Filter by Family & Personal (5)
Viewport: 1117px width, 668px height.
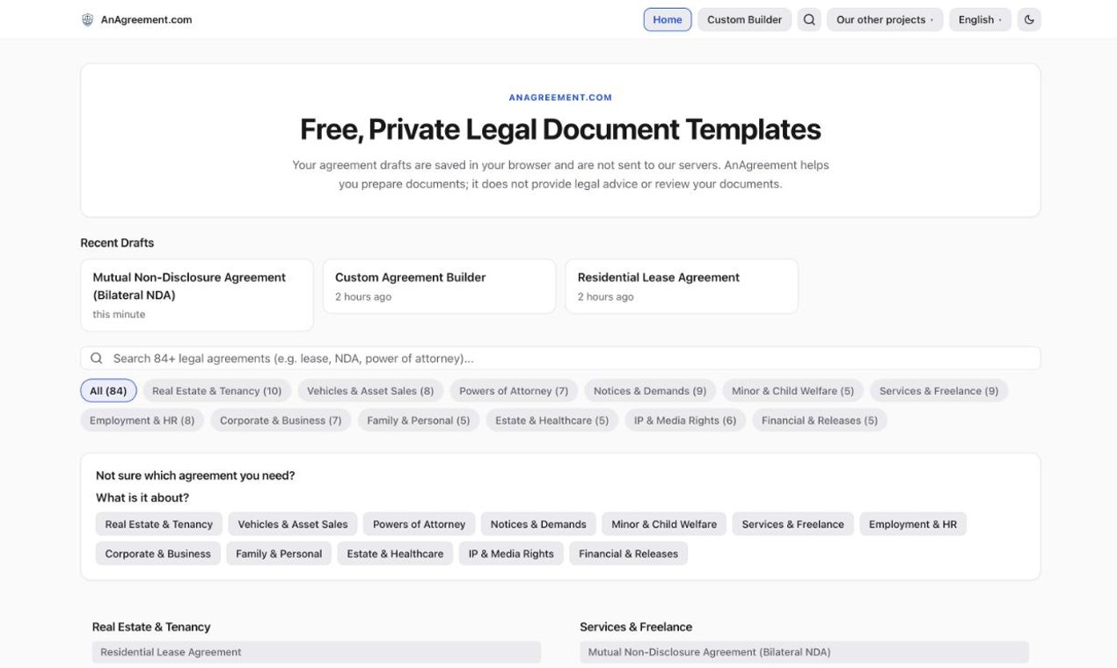click(419, 421)
